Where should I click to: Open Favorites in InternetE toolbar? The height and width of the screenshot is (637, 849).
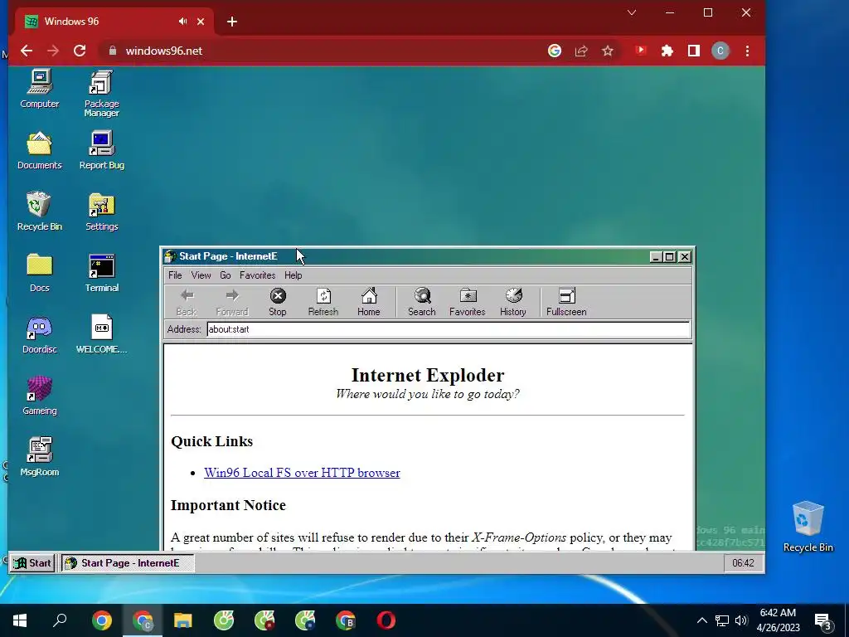tap(468, 302)
